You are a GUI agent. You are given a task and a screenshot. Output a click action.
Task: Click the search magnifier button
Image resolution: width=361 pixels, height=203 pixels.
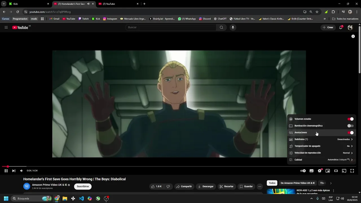[x=221, y=27]
